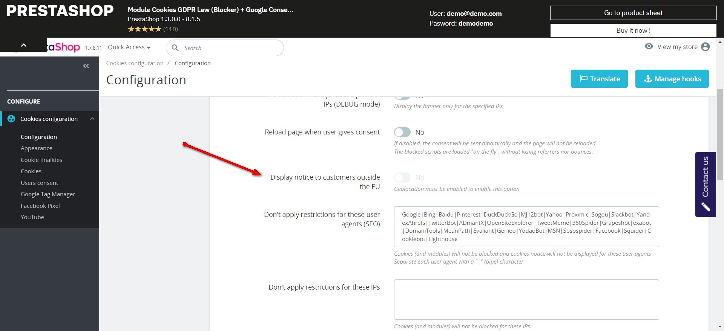Click the module title in header
This screenshot has width=724, height=331.
pos(210,10)
